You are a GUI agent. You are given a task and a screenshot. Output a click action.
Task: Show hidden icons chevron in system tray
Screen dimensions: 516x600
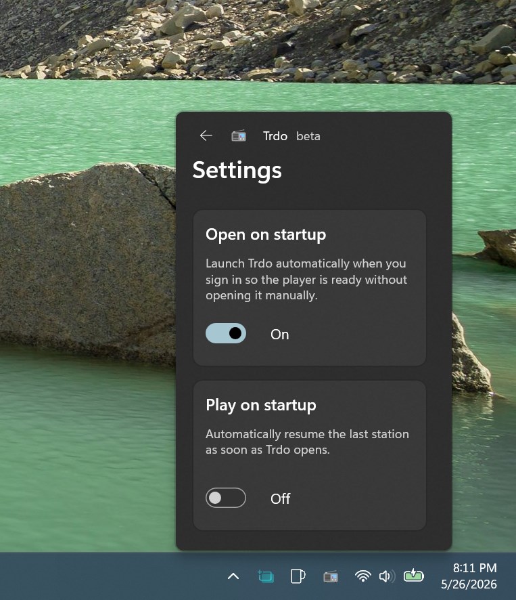click(233, 576)
